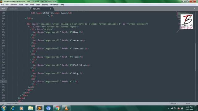Click "navbar-example" id value on line 42
Viewport: 198px width, 111px height.
tap(137, 24)
